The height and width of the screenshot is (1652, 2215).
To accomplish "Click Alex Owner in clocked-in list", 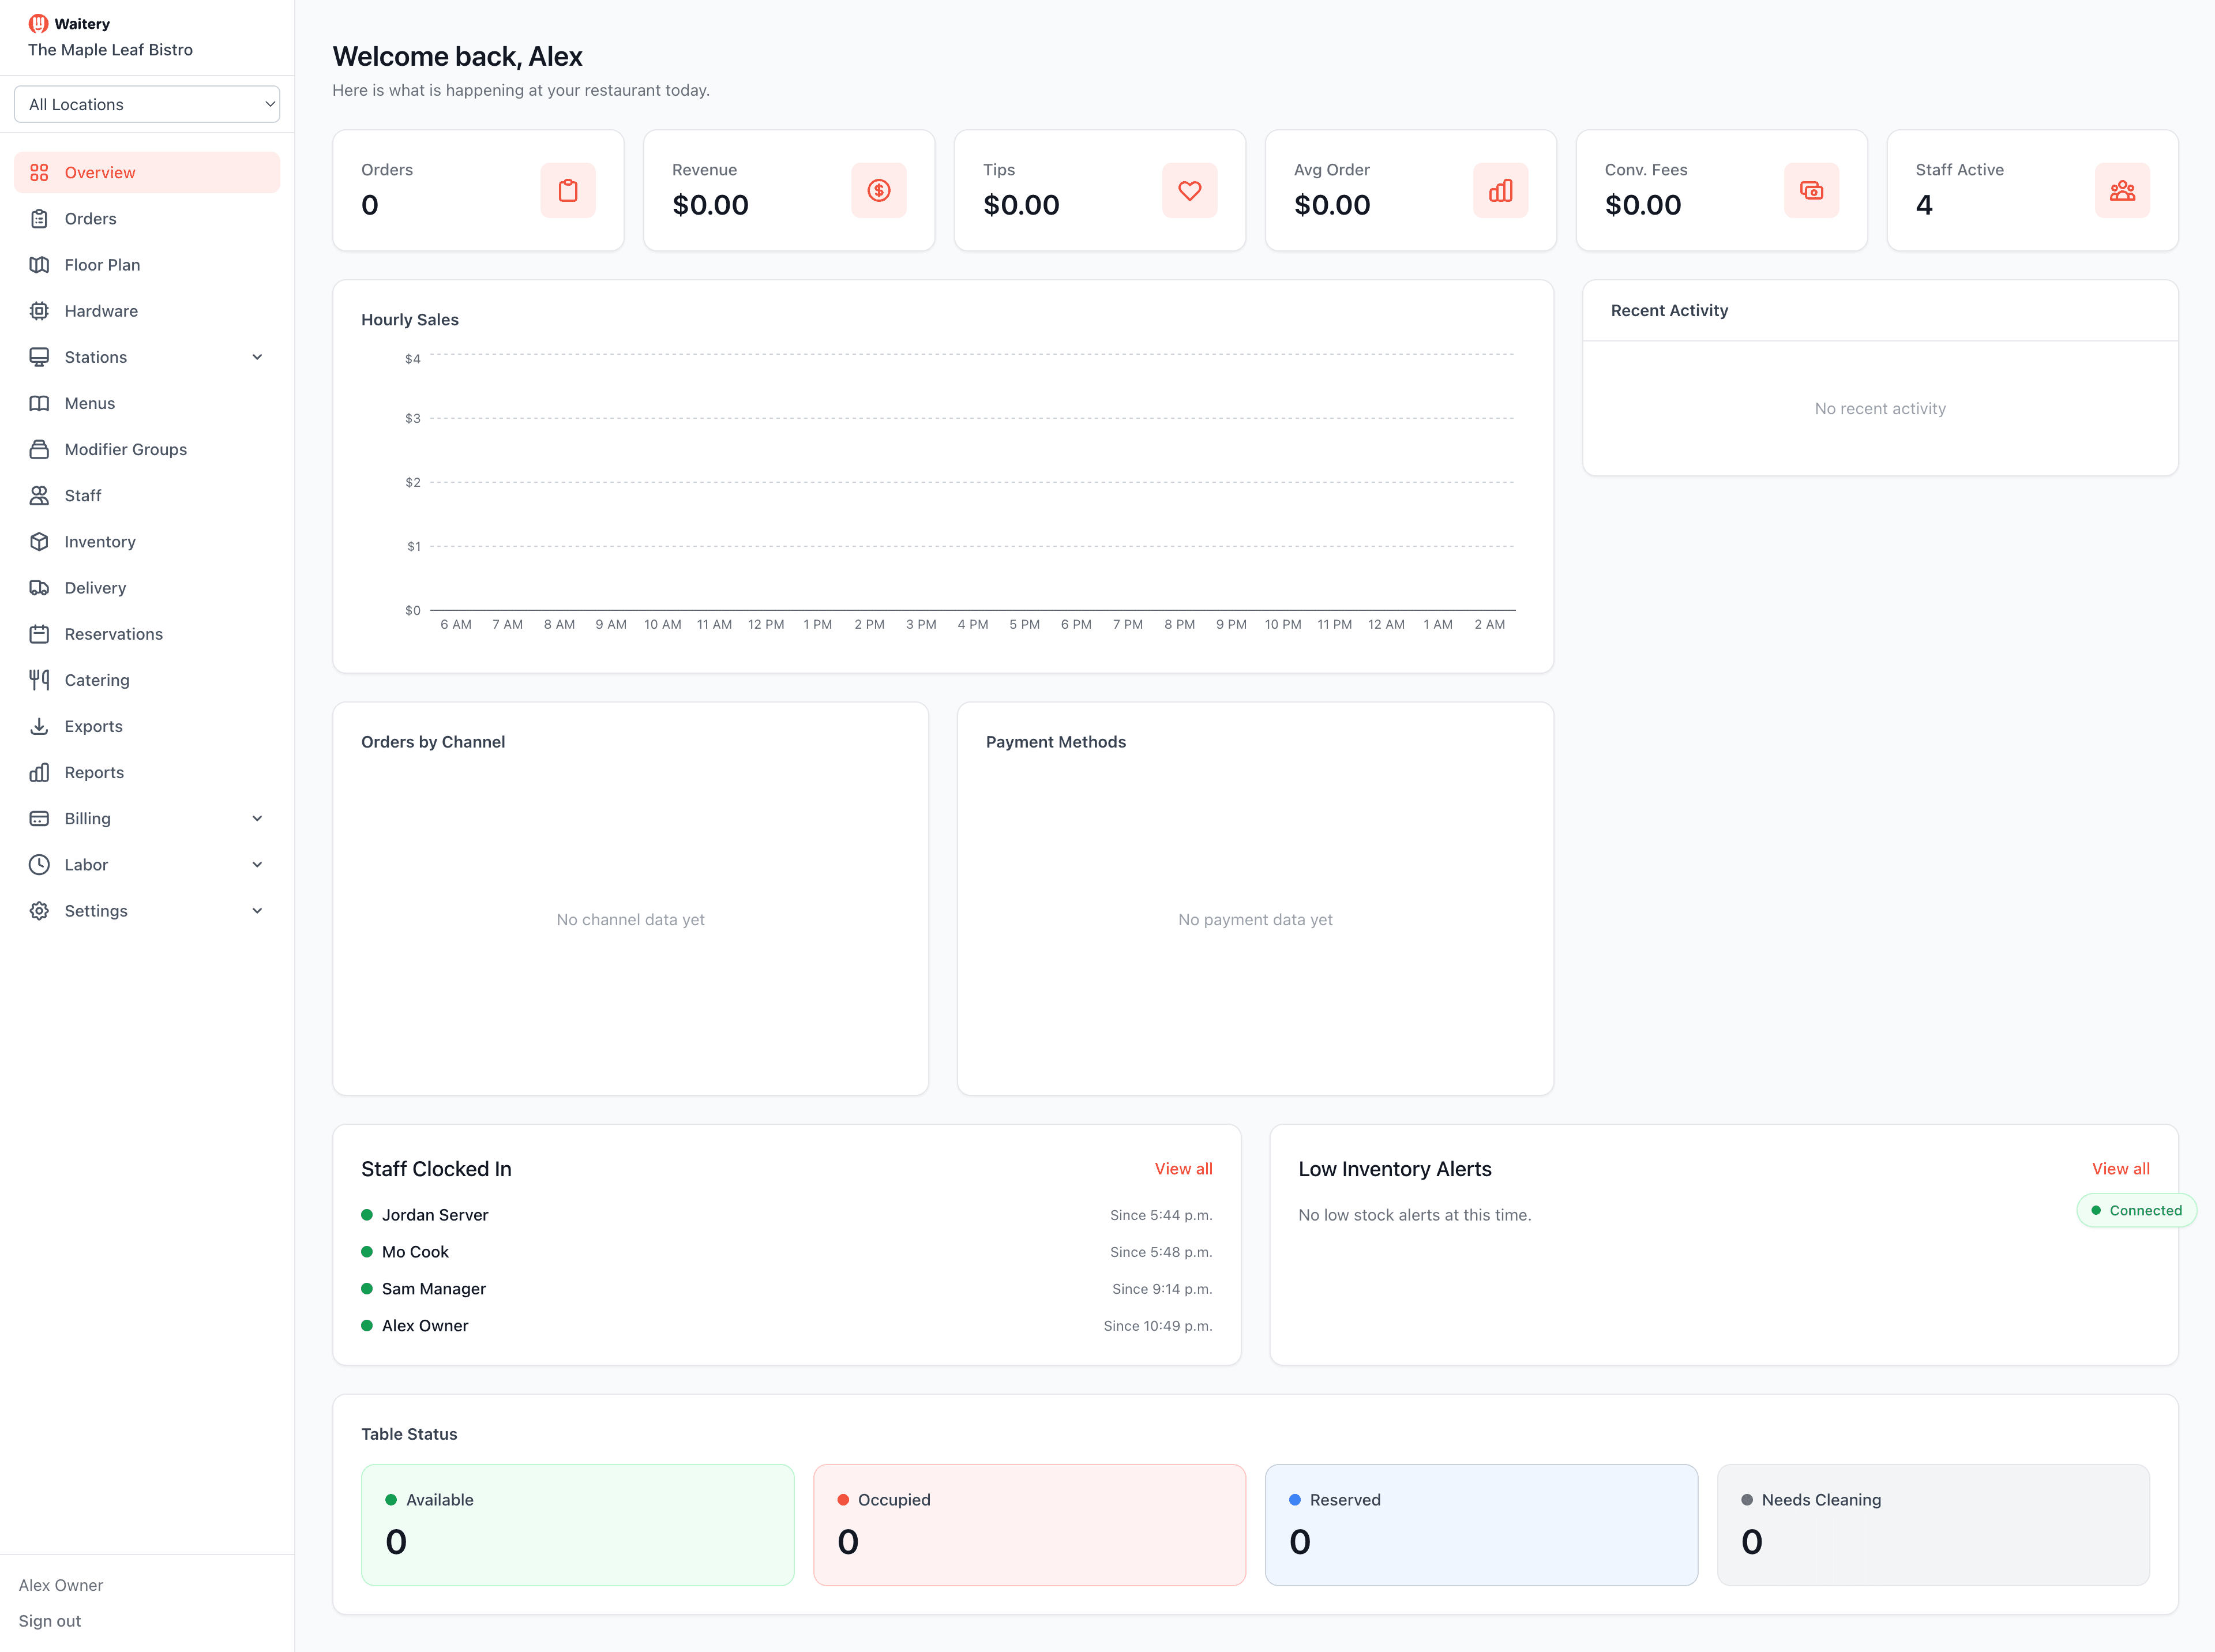I will coord(425,1326).
